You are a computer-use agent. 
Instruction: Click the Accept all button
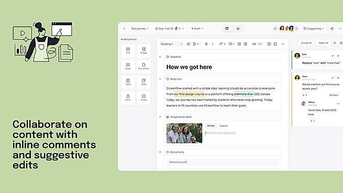click(x=306, y=43)
